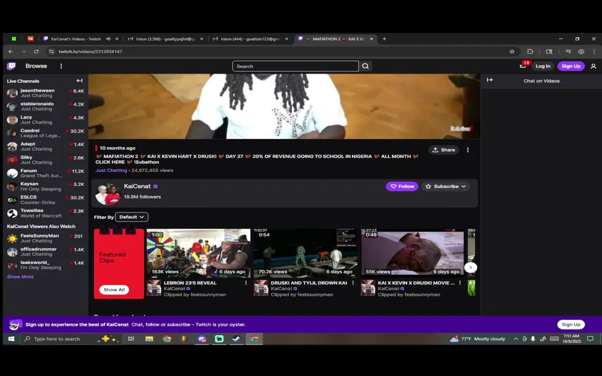This screenshot has height=376, width=602.
Task: Switch to KaiCenat's Videos - Twitch tab
Action: 76,39
